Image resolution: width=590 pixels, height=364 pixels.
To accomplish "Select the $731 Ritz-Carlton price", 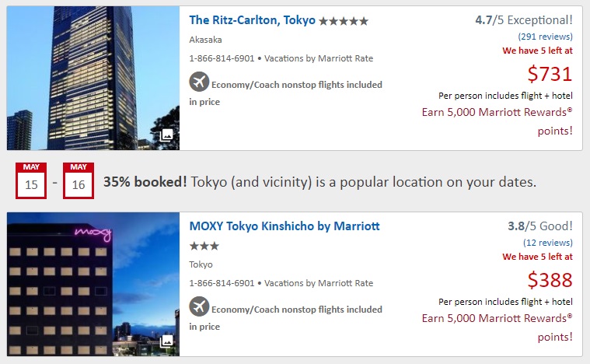I will tap(550, 74).
